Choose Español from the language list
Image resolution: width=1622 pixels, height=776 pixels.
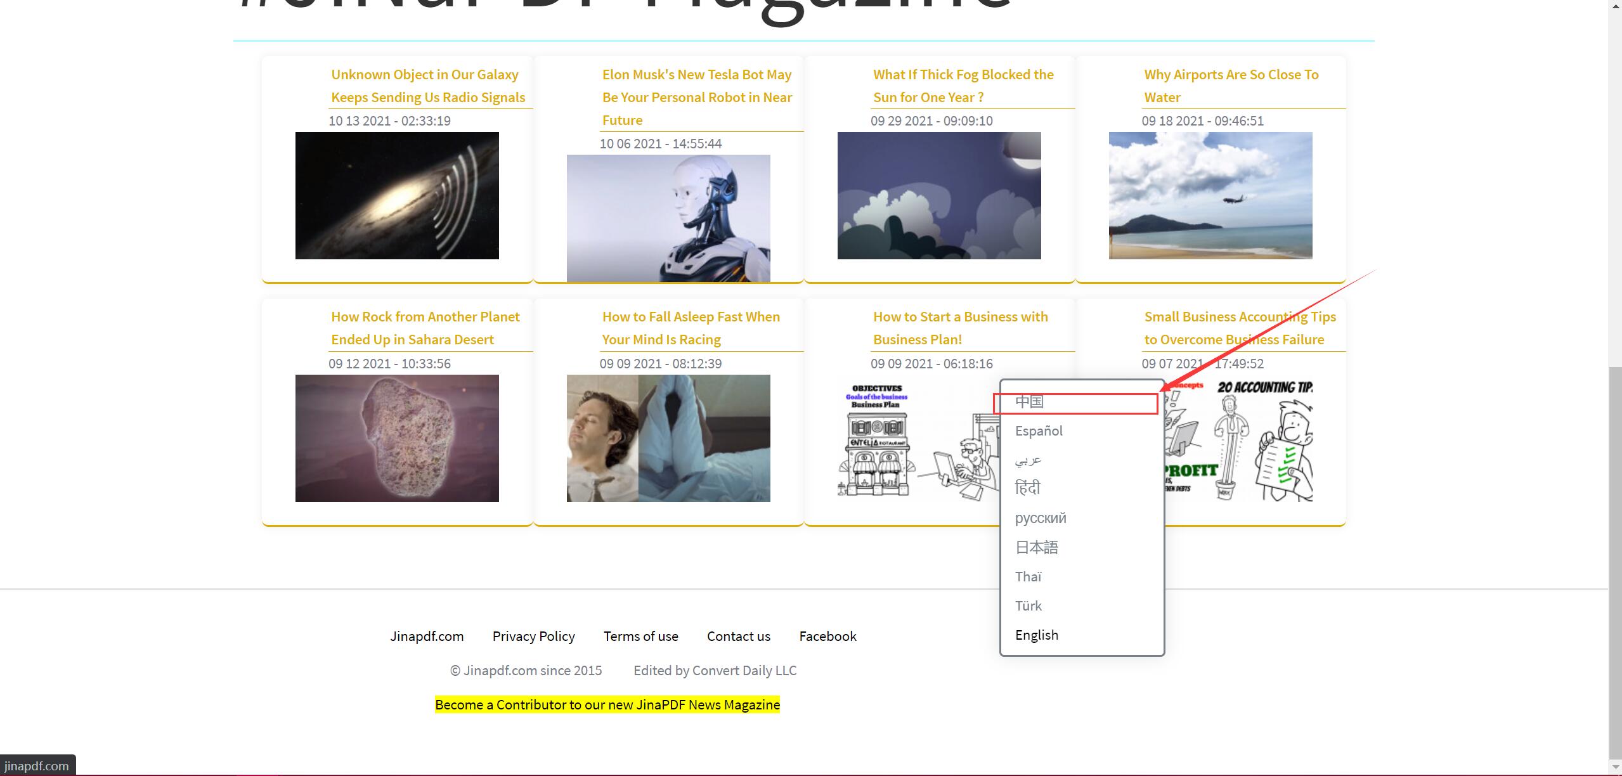1039,431
